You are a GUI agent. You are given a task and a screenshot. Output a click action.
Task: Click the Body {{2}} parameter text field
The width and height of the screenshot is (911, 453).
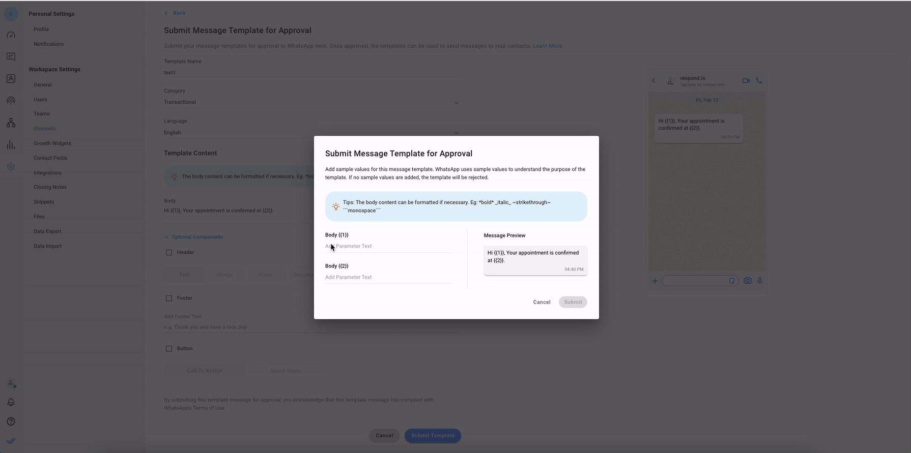[x=388, y=277]
